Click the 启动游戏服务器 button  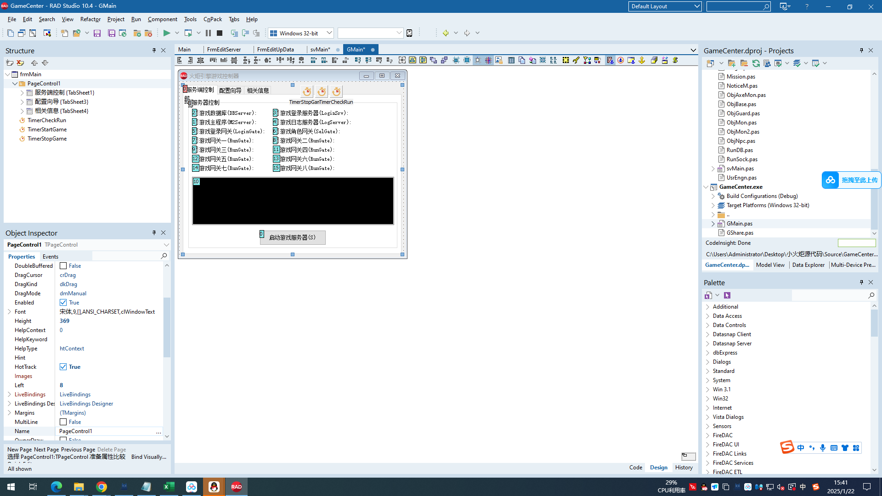point(292,237)
